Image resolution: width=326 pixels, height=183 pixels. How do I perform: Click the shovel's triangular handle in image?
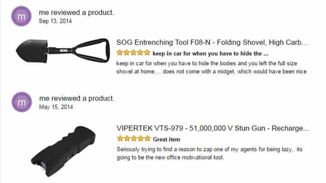pos(92,50)
